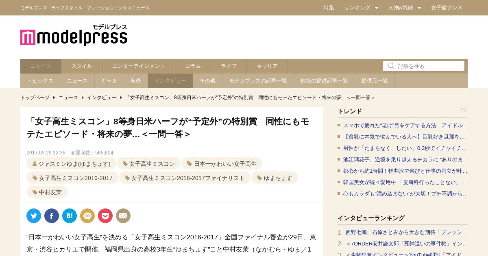This screenshot has height=256, width=488.
Task: Open 中村友茉 tag
Action: pos(47,192)
